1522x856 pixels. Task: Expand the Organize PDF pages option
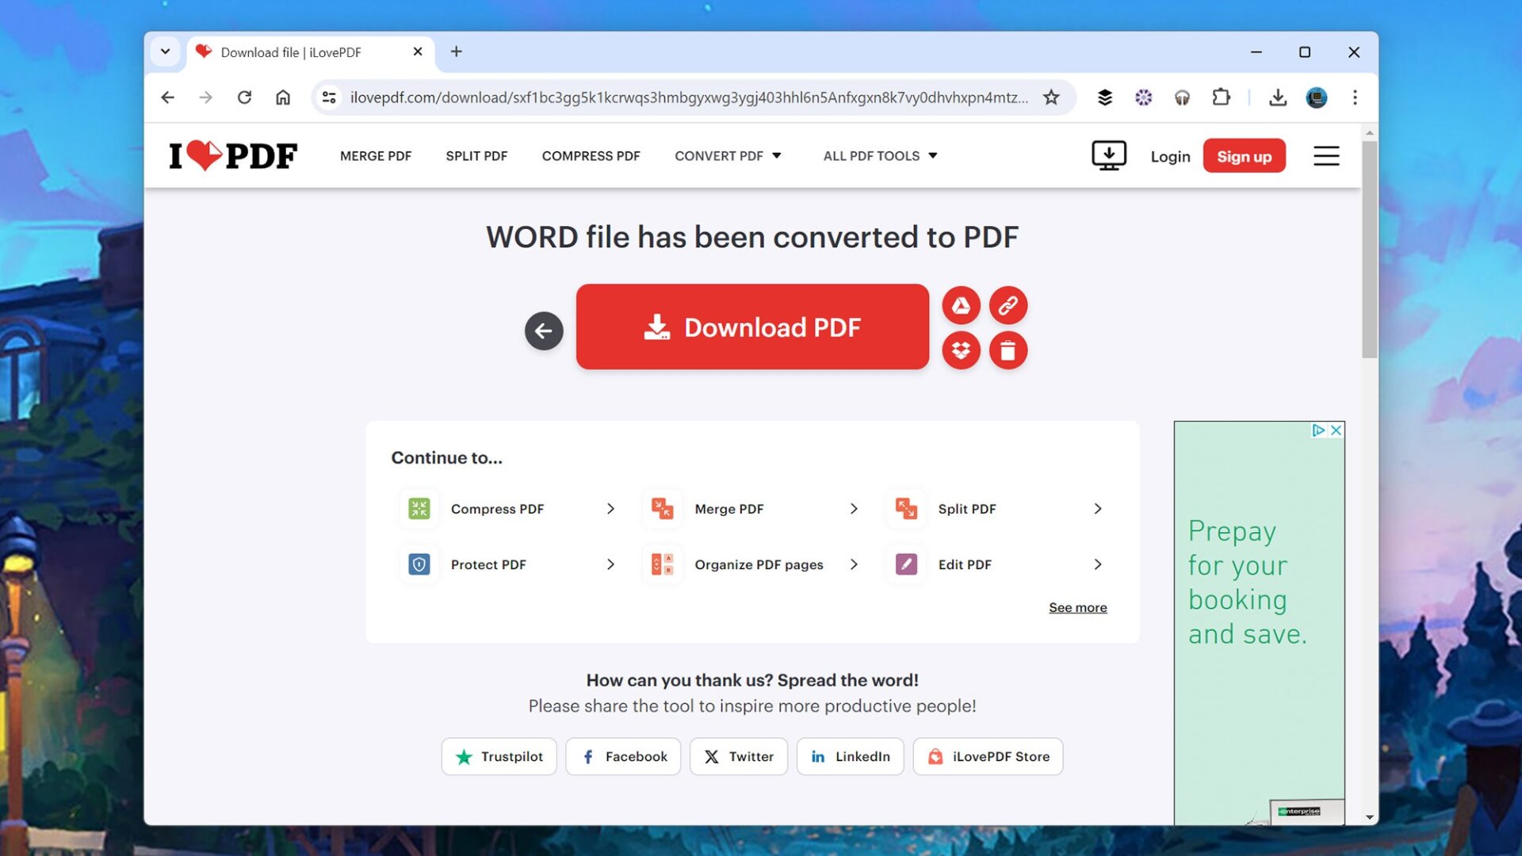point(854,564)
